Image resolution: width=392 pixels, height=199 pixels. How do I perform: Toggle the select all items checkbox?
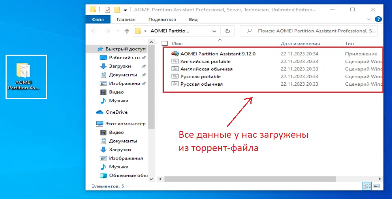coord(164,44)
